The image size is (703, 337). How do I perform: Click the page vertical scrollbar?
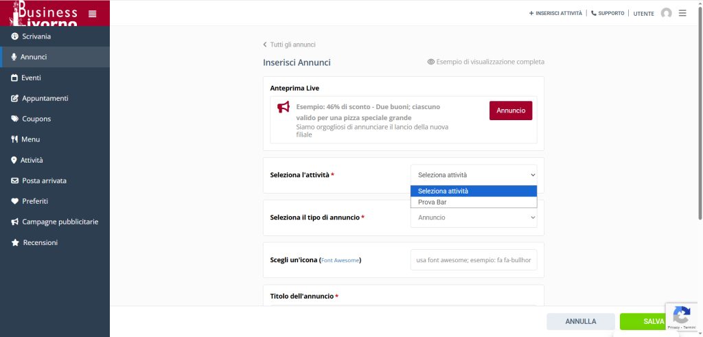click(700, 137)
